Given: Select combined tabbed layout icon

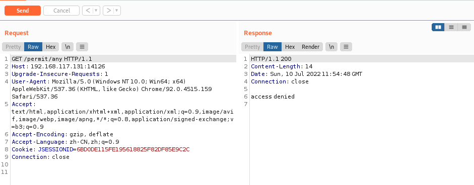Looking at the screenshot, I should (x=464, y=27).
